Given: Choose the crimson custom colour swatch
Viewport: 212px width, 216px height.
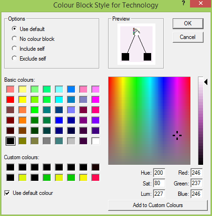Looking at the screenshot, I should [95, 177].
